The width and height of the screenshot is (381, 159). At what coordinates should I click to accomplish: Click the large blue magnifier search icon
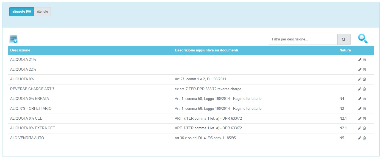click(363, 39)
